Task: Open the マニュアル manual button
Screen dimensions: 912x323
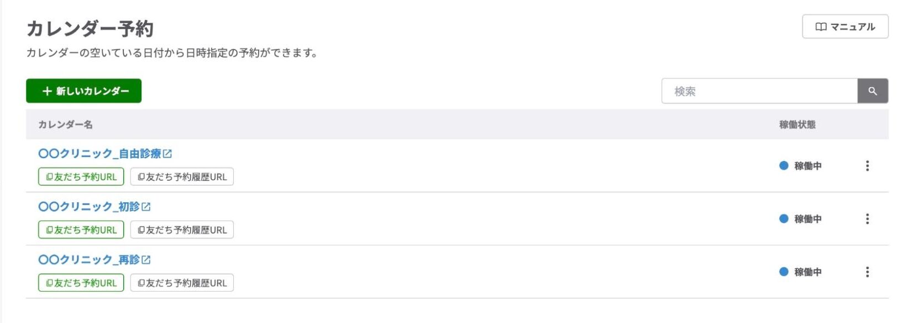Action: pos(845,26)
